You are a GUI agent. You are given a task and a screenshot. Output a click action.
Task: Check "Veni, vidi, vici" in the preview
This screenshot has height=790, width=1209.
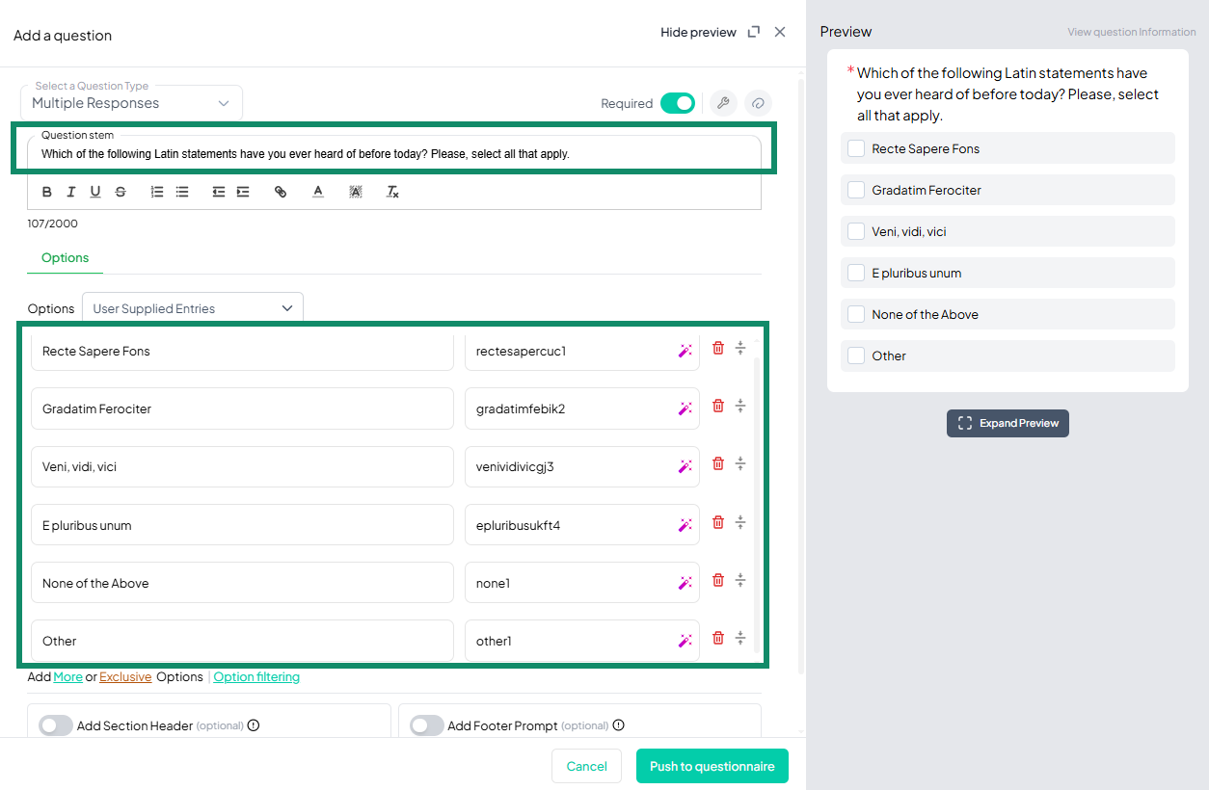coord(855,231)
